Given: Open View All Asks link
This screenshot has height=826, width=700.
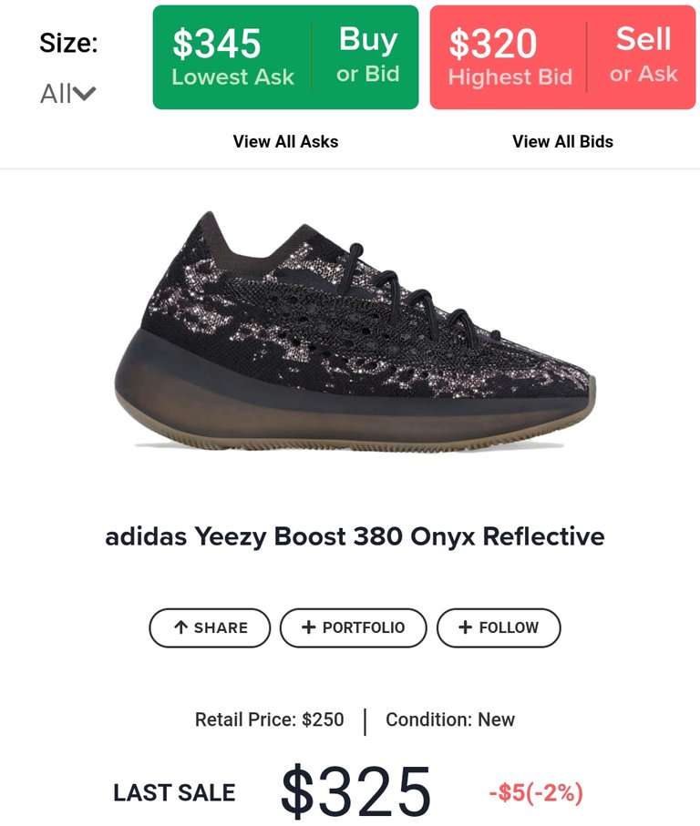Looking at the screenshot, I should [x=285, y=142].
